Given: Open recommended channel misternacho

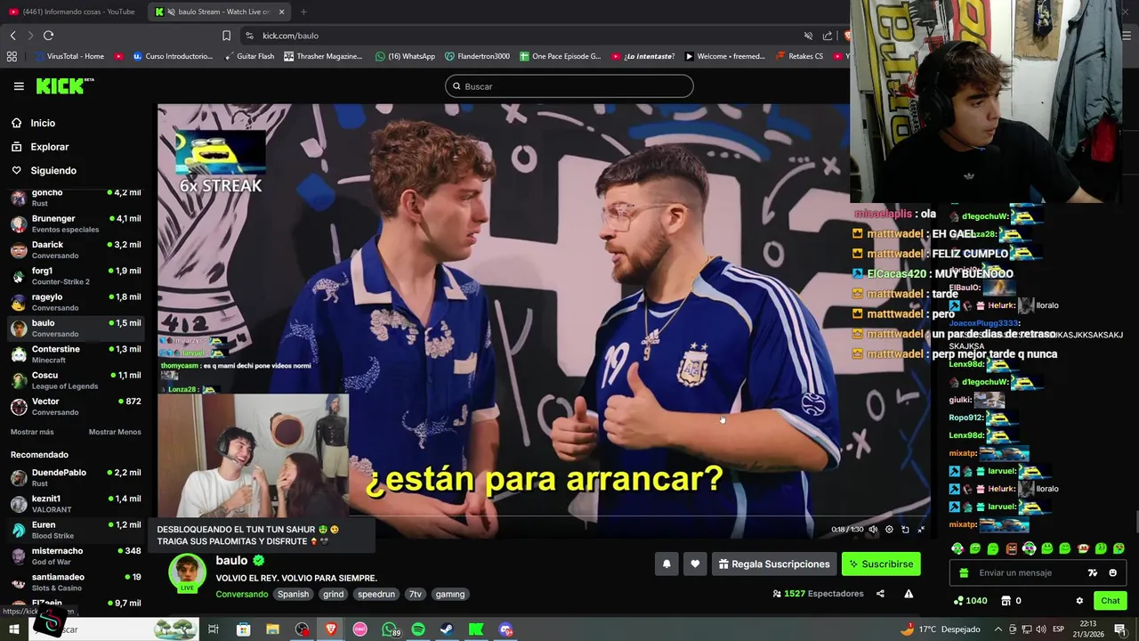Looking at the screenshot, I should 76,556.
